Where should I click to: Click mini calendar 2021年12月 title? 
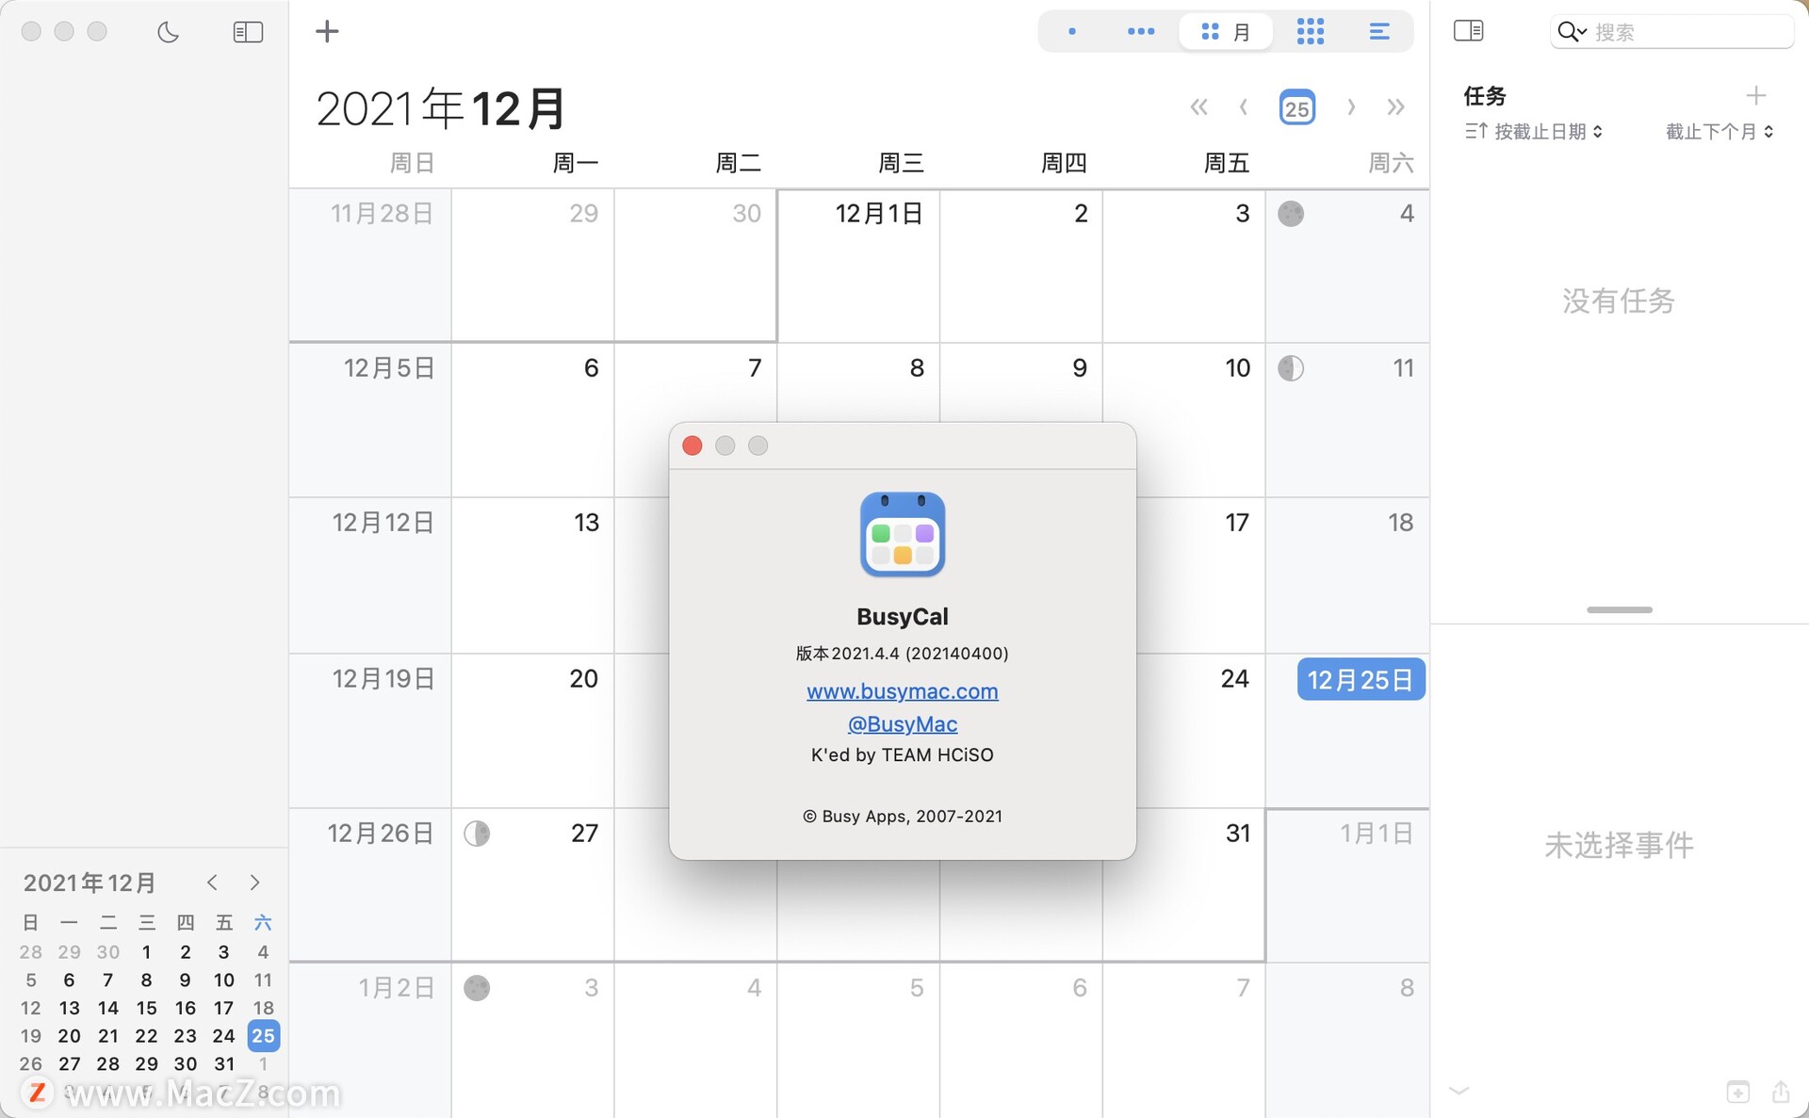[x=90, y=883]
